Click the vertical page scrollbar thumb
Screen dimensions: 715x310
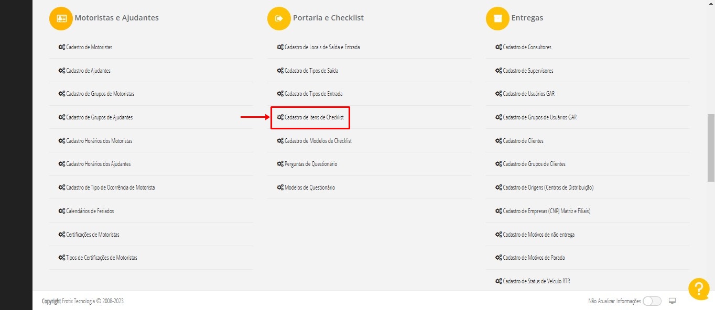tap(711, 148)
